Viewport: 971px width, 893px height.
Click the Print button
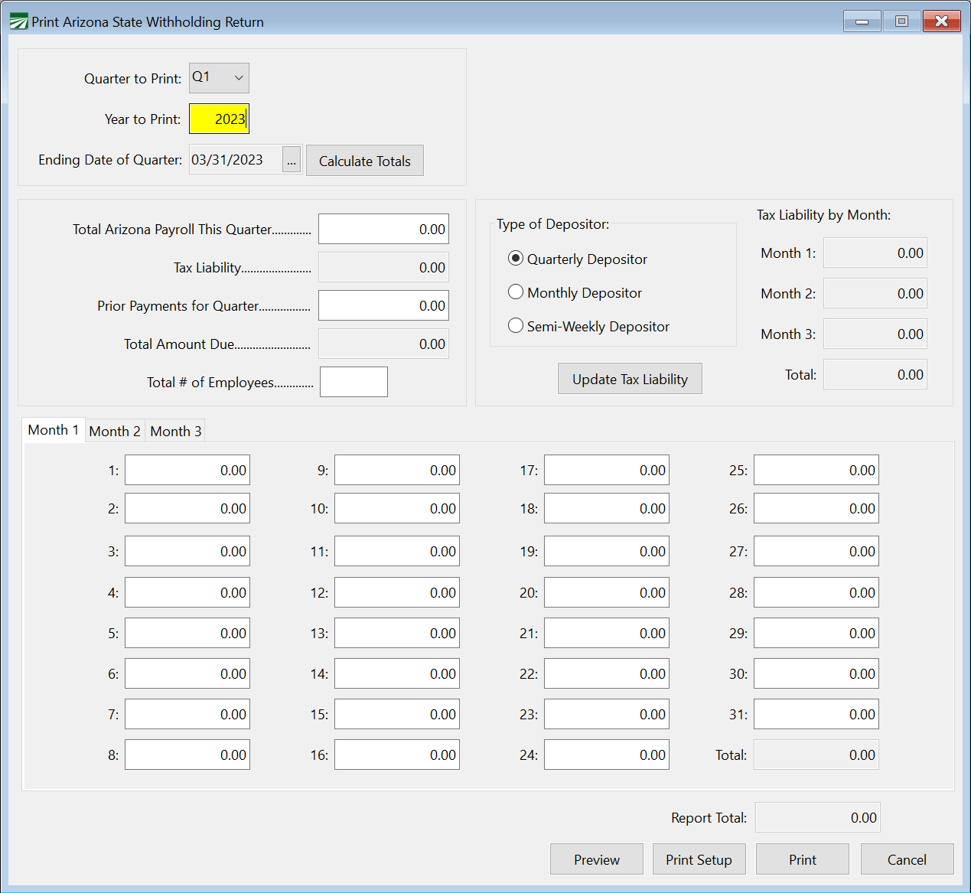pyautogui.click(x=802, y=859)
